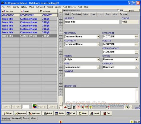Screen dimensions: 141x124
Task: Click the image icon right of the refresh icon
Action: (82, 107)
